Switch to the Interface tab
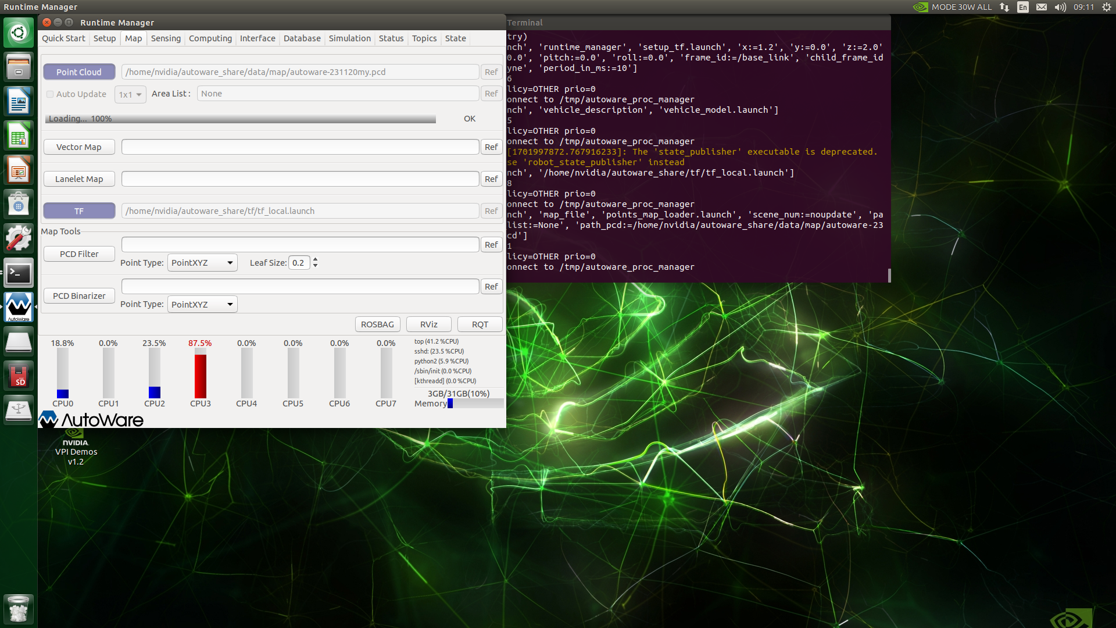This screenshot has height=628, width=1116. tap(257, 38)
